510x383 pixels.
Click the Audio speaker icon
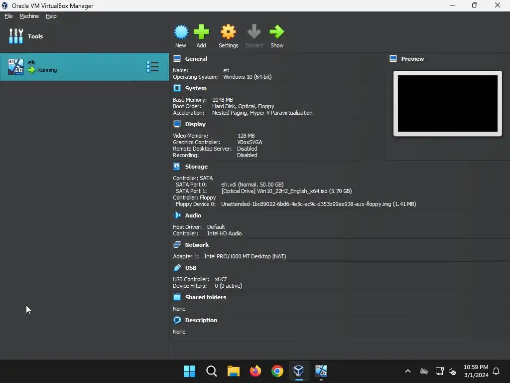pyautogui.click(x=177, y=215)
